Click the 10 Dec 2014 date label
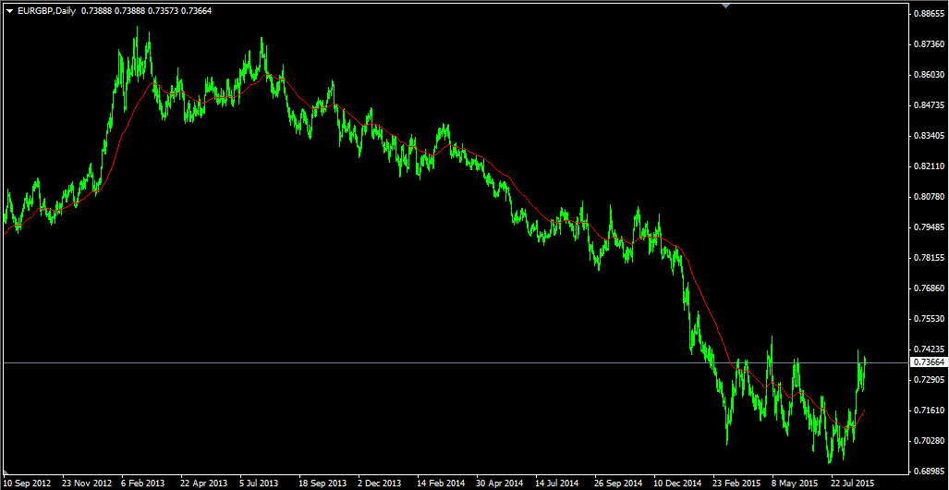Image resolution: width=949 pixels, height=490 pixels. [677, 484]
